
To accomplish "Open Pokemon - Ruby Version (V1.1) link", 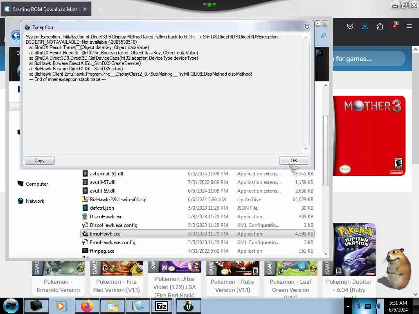I will coord(232,286).
